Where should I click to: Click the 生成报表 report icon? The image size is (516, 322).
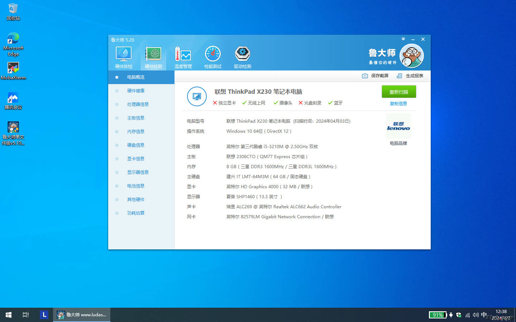(x=399, y=76)
